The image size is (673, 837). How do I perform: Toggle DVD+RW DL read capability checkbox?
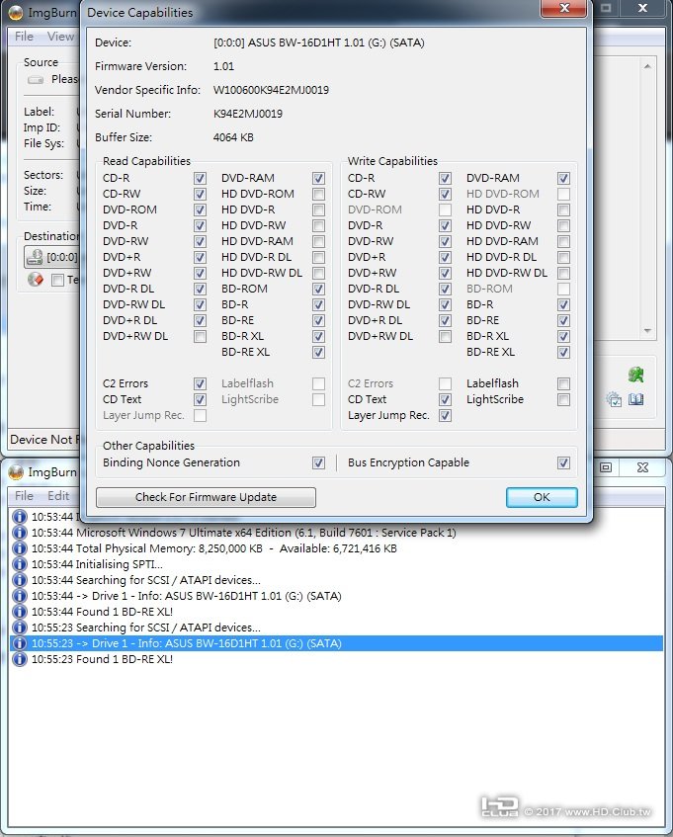(201, 336)
